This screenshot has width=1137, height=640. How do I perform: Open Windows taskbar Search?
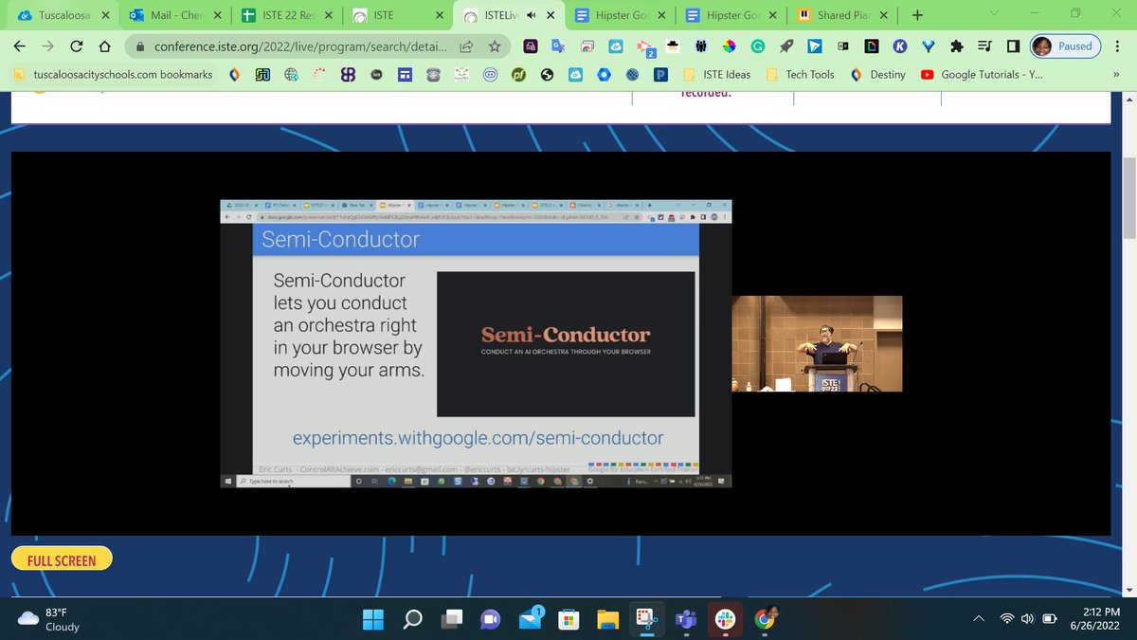(413, 619)
